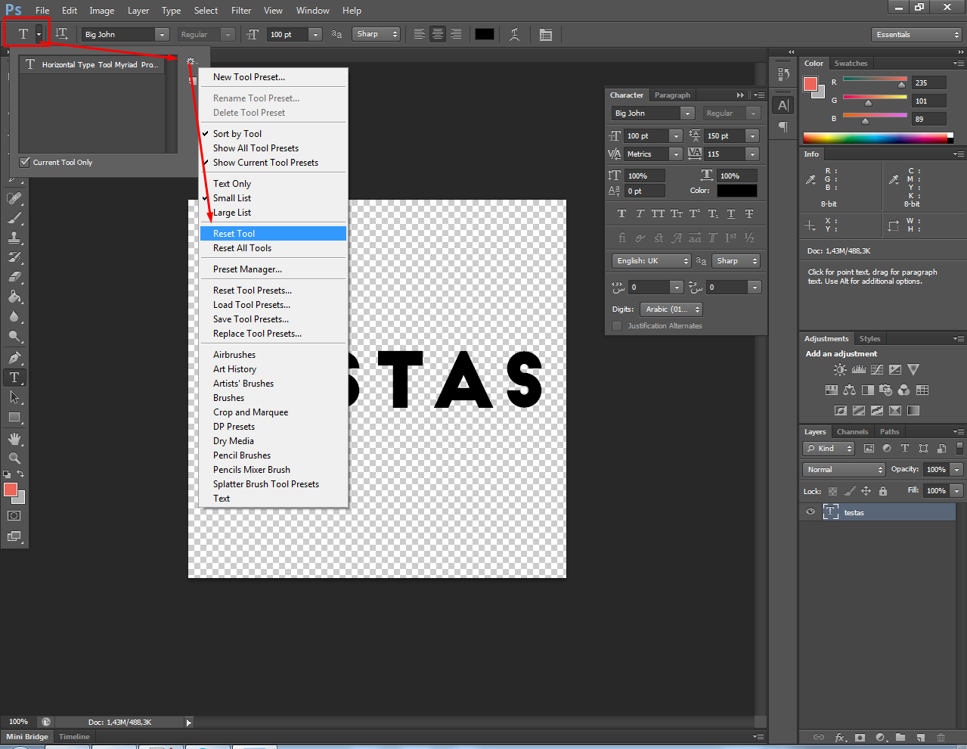
Task: Expand the anti-aliasing Sharp dropdown in options bar
Action: [376, 34]
